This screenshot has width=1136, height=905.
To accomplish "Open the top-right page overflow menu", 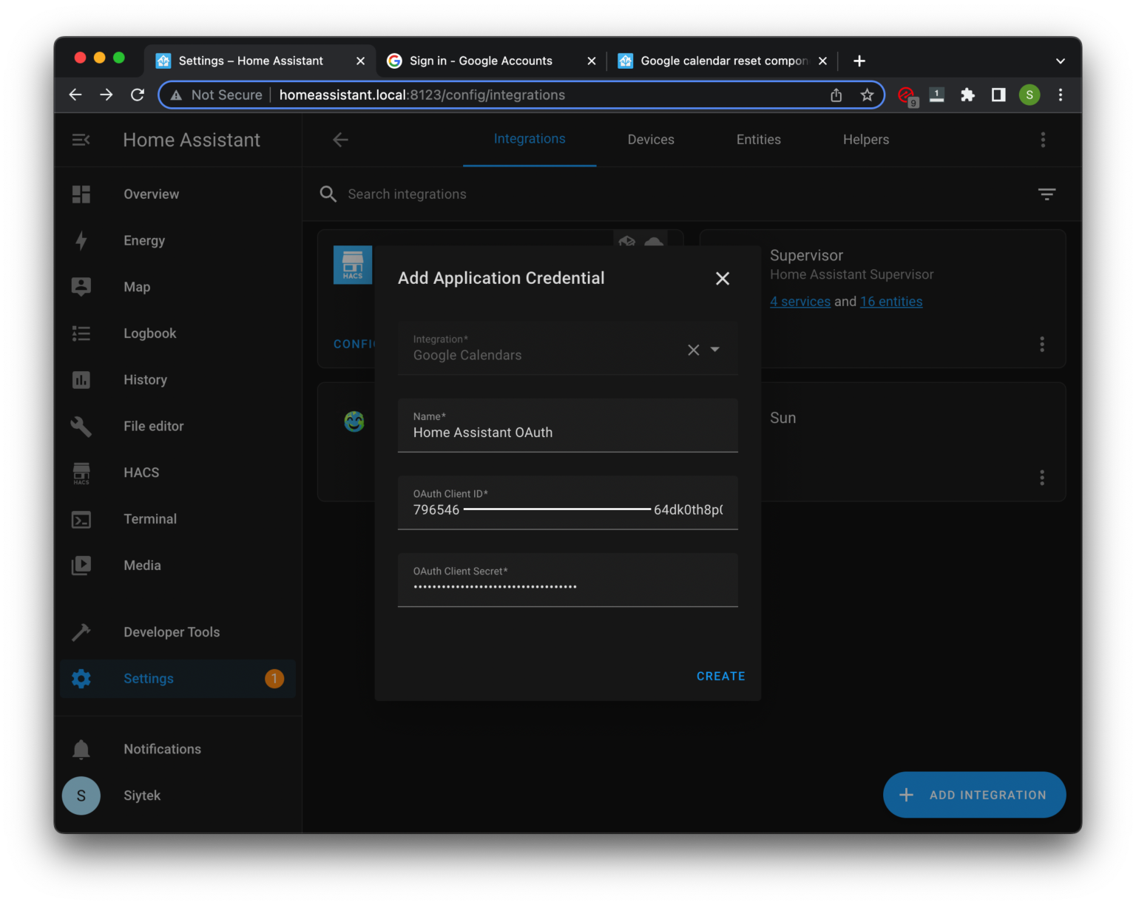I will point(1043,139).
